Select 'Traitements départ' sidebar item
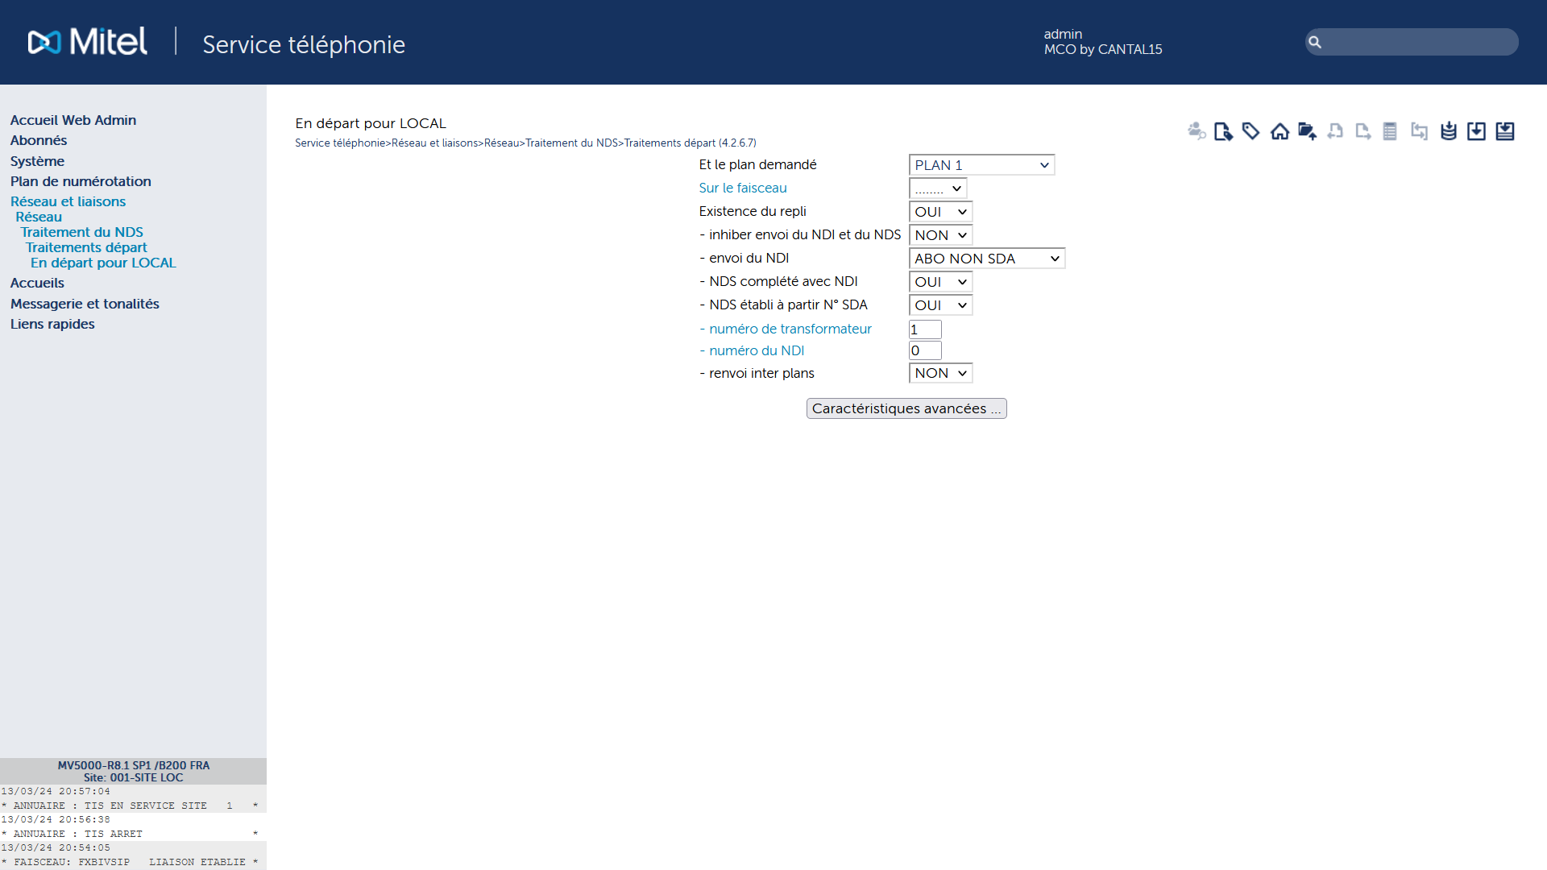The width and height of the screenshot is (1547, 870). point(86,247)
